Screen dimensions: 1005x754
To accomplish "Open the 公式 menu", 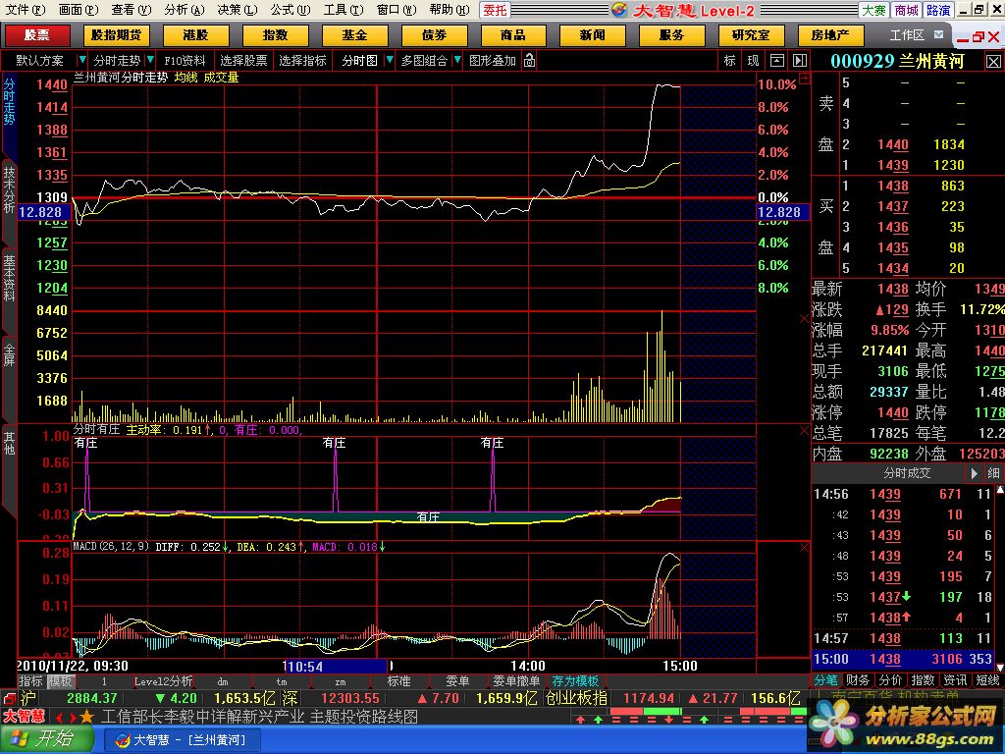I will (290, 10).
